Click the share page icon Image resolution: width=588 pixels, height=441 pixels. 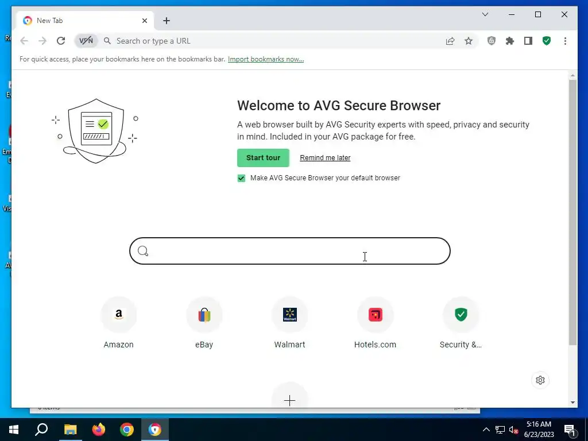[x=450, y=41]
